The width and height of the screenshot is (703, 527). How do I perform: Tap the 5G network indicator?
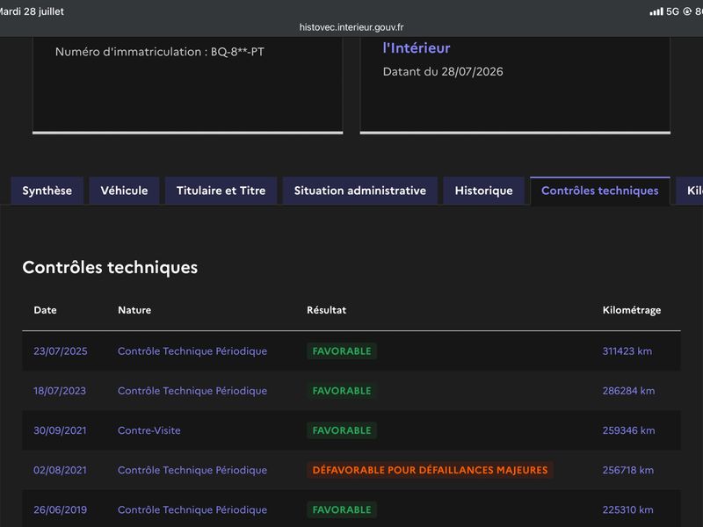(672, 11)
